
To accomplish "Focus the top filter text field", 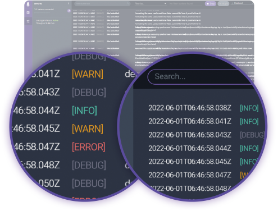I will 102,3.
